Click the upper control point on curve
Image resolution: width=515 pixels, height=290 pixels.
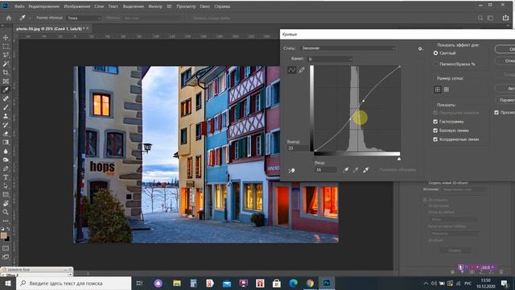click(x=363, y=101)
